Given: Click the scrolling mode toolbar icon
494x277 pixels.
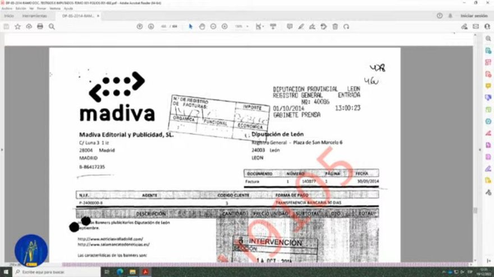Looking at the screenshot, I should click(273, 27).
